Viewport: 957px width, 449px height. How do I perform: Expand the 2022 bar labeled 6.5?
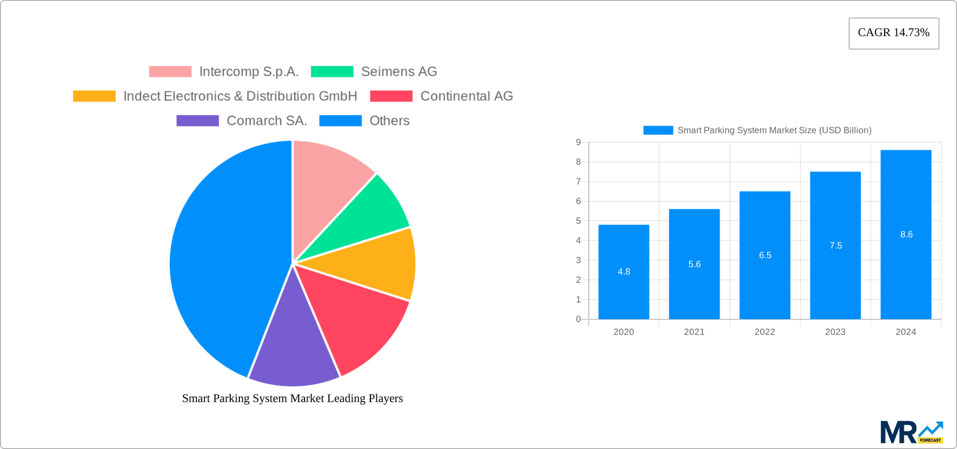765,255
